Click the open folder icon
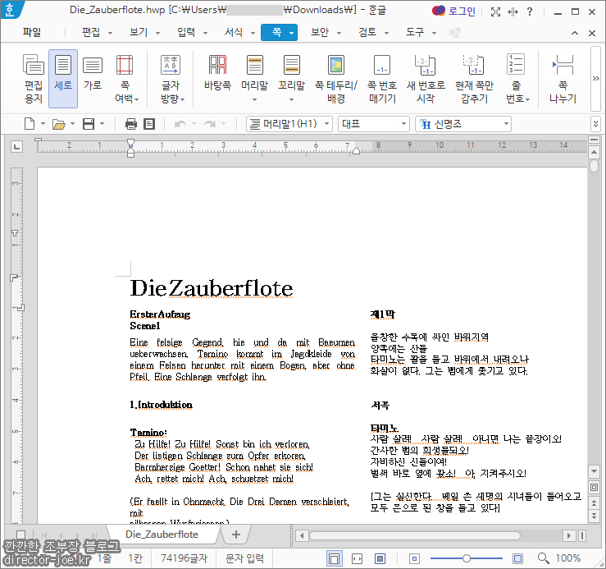The image size is (606, 569). pos(59,124)
